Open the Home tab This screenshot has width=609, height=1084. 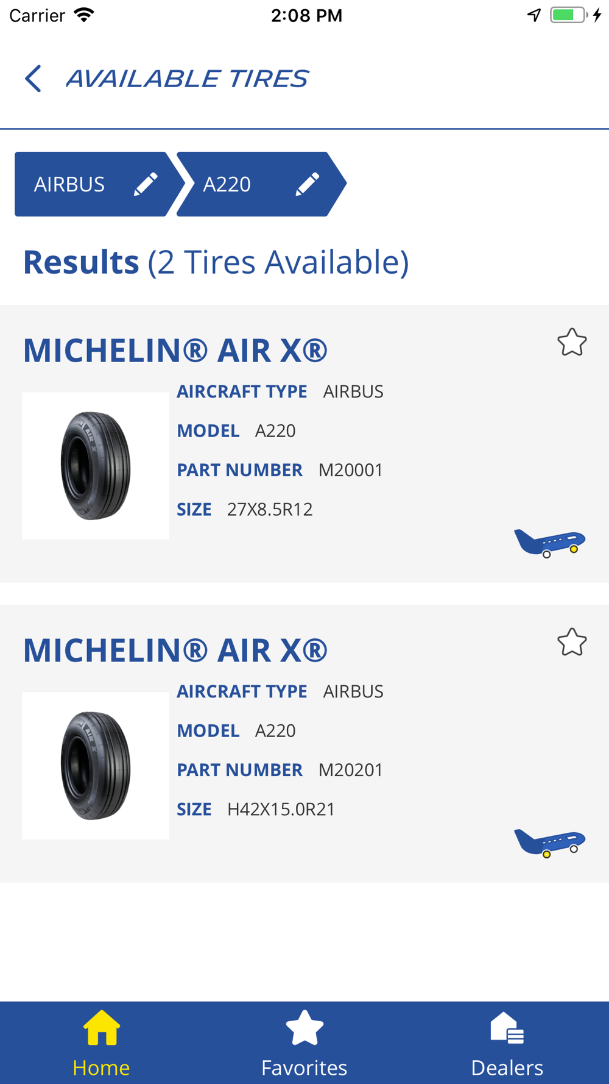(x=101, y=1044)
